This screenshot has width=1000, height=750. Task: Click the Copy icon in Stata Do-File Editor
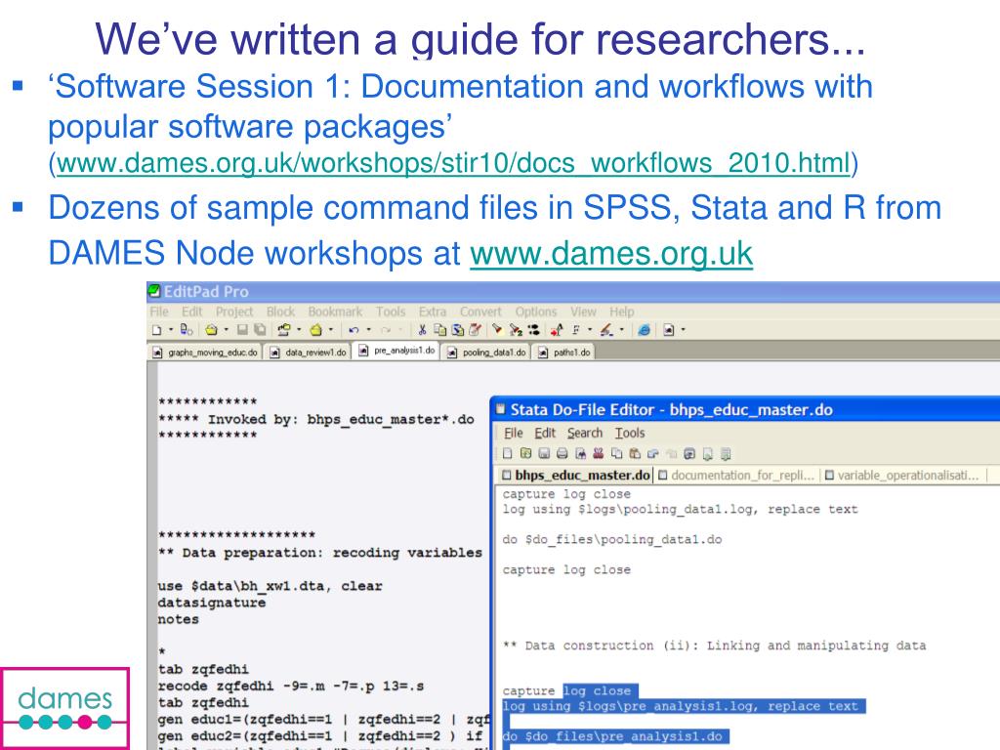(x=617, y=453)
